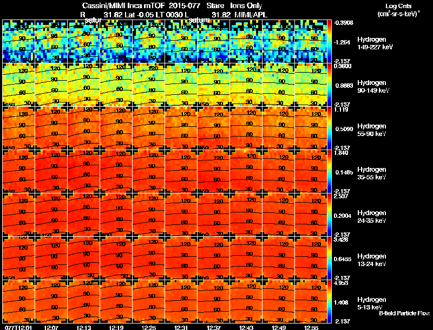Click the Cassini/MIMI Inca mTOF title text
Screen dimensions: 433x330
pyautogui.click(x=123, y=5)
